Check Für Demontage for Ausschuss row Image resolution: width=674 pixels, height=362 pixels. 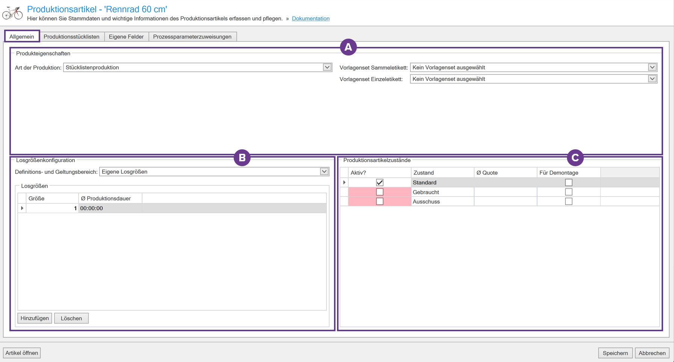click(x=568, y=201)
